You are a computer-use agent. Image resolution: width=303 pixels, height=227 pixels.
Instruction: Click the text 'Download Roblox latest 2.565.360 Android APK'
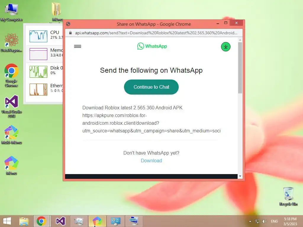[132, 108]
